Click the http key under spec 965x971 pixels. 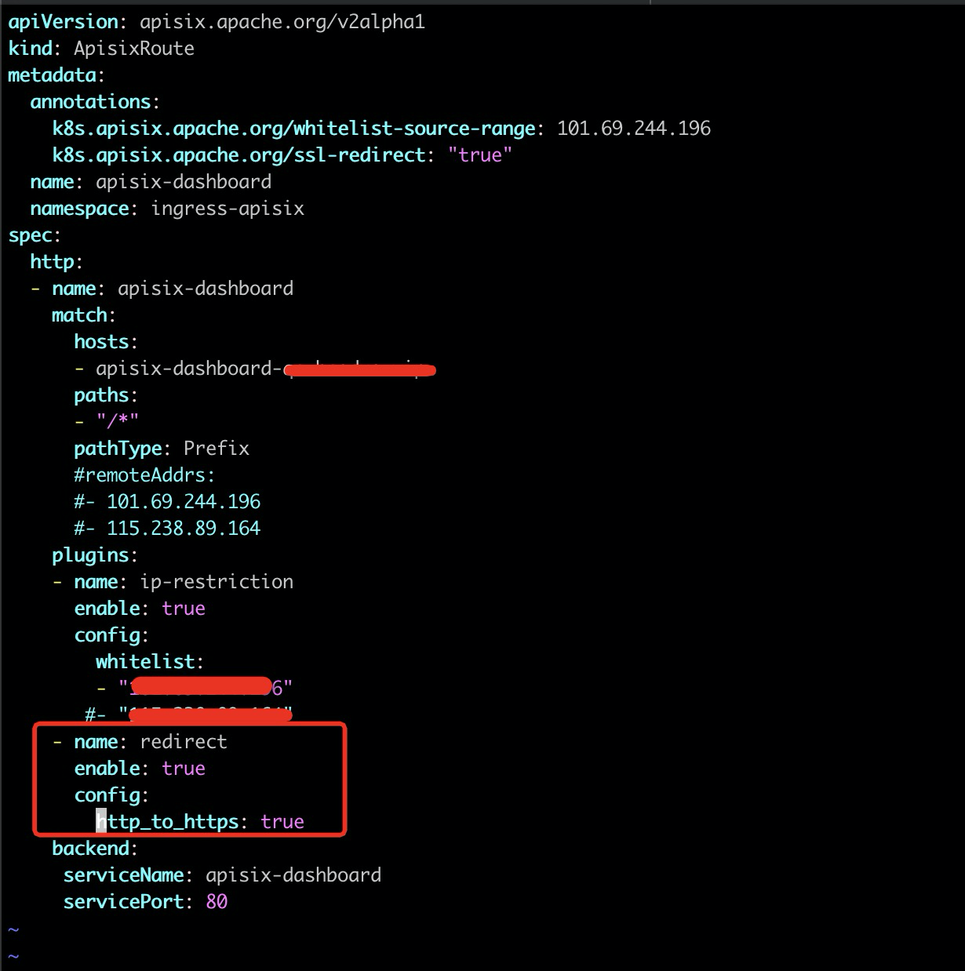pos(52,262)
